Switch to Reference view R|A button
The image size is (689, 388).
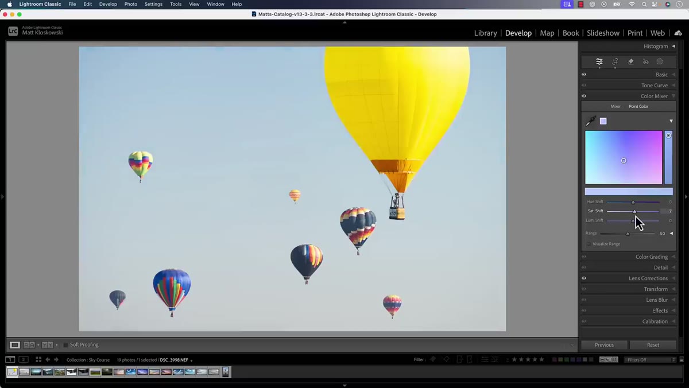(x=29, y=345)
